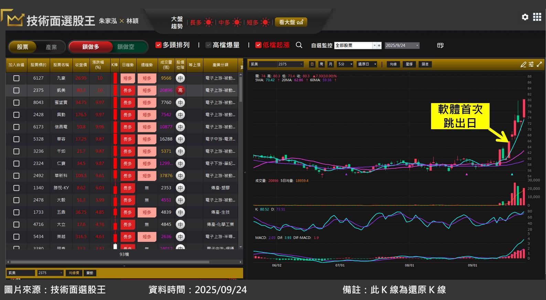Image resolution: width=546 pixels, height=300 pixels.
Task: Switch to the 鎖做空 mode tab
Action: [x=126, y=47]
